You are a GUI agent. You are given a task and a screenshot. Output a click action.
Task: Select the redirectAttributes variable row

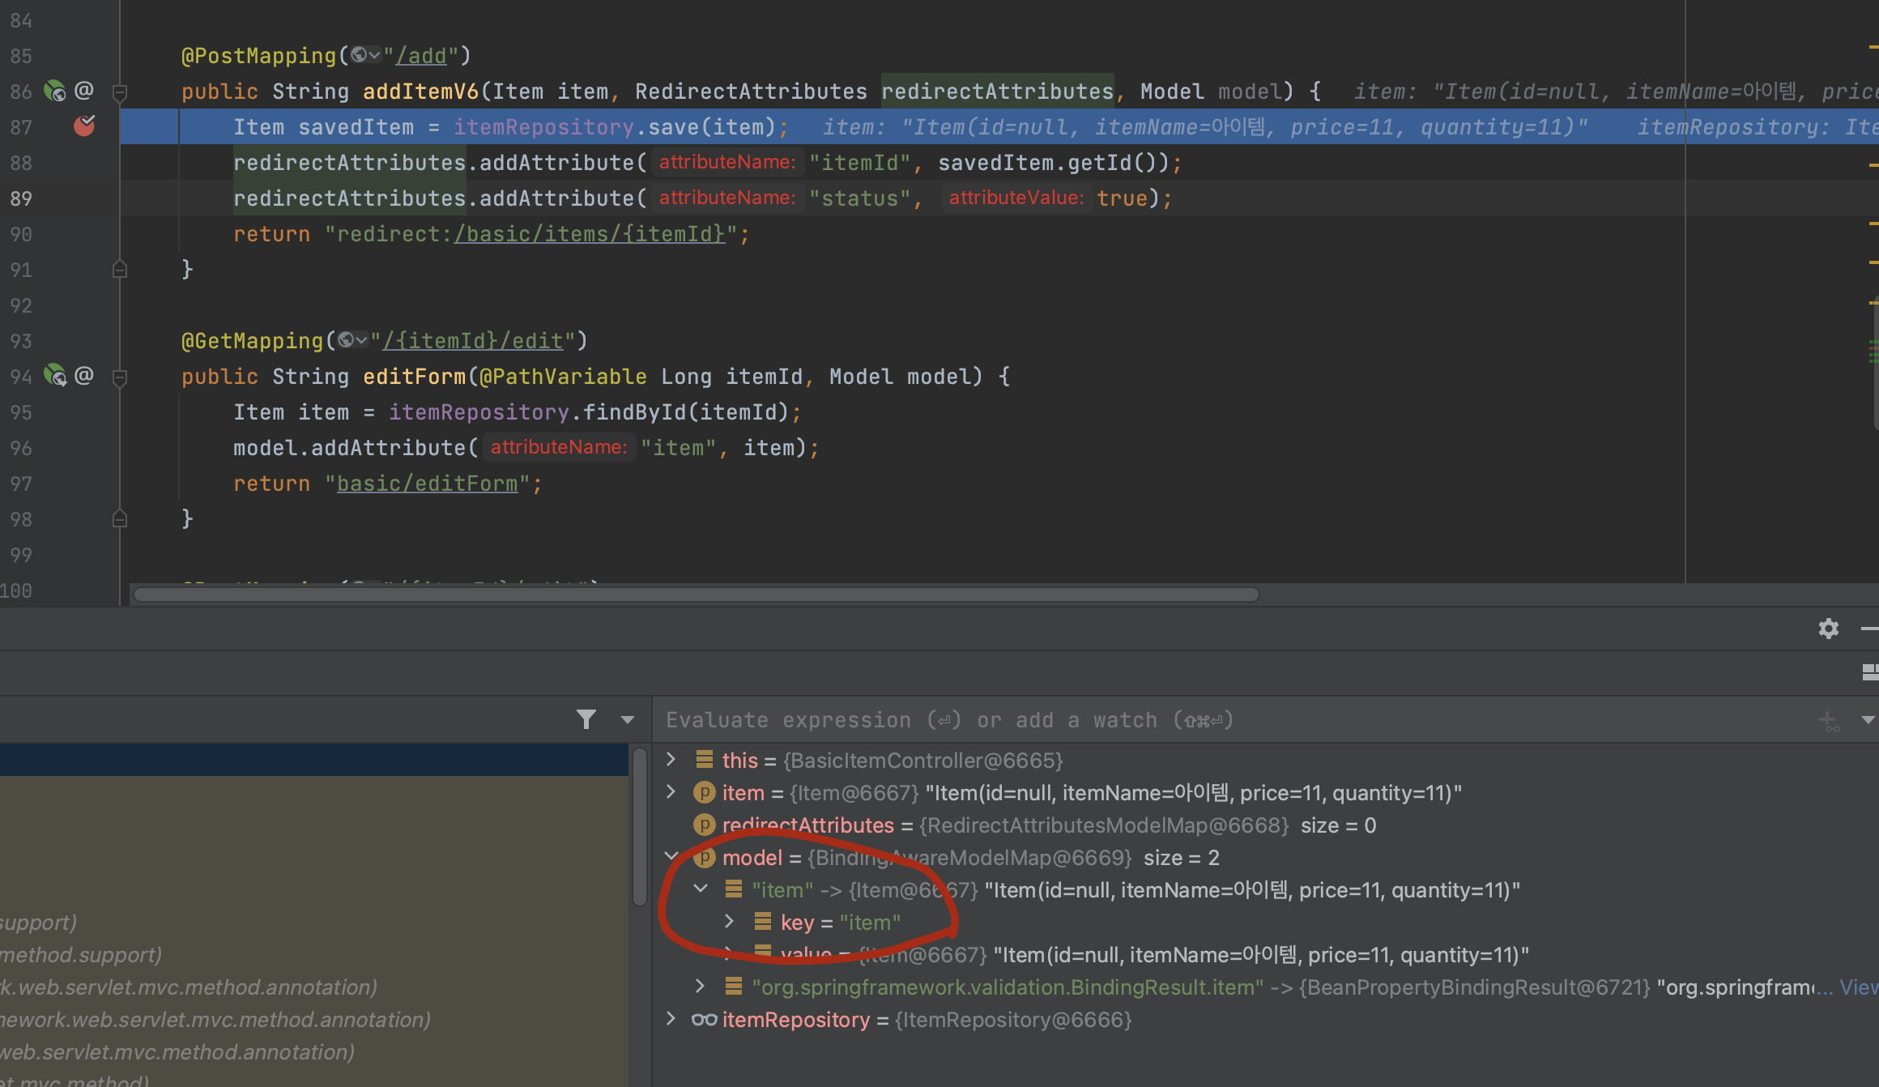pyautogui.click(x=1265, y=825)
